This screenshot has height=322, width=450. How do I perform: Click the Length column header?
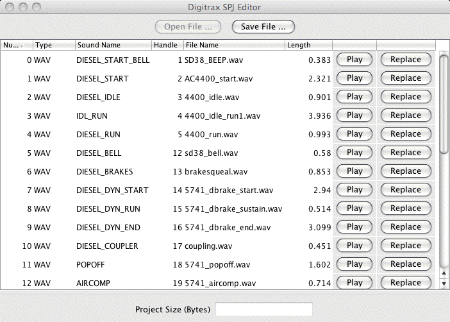(x=308, y=45)
